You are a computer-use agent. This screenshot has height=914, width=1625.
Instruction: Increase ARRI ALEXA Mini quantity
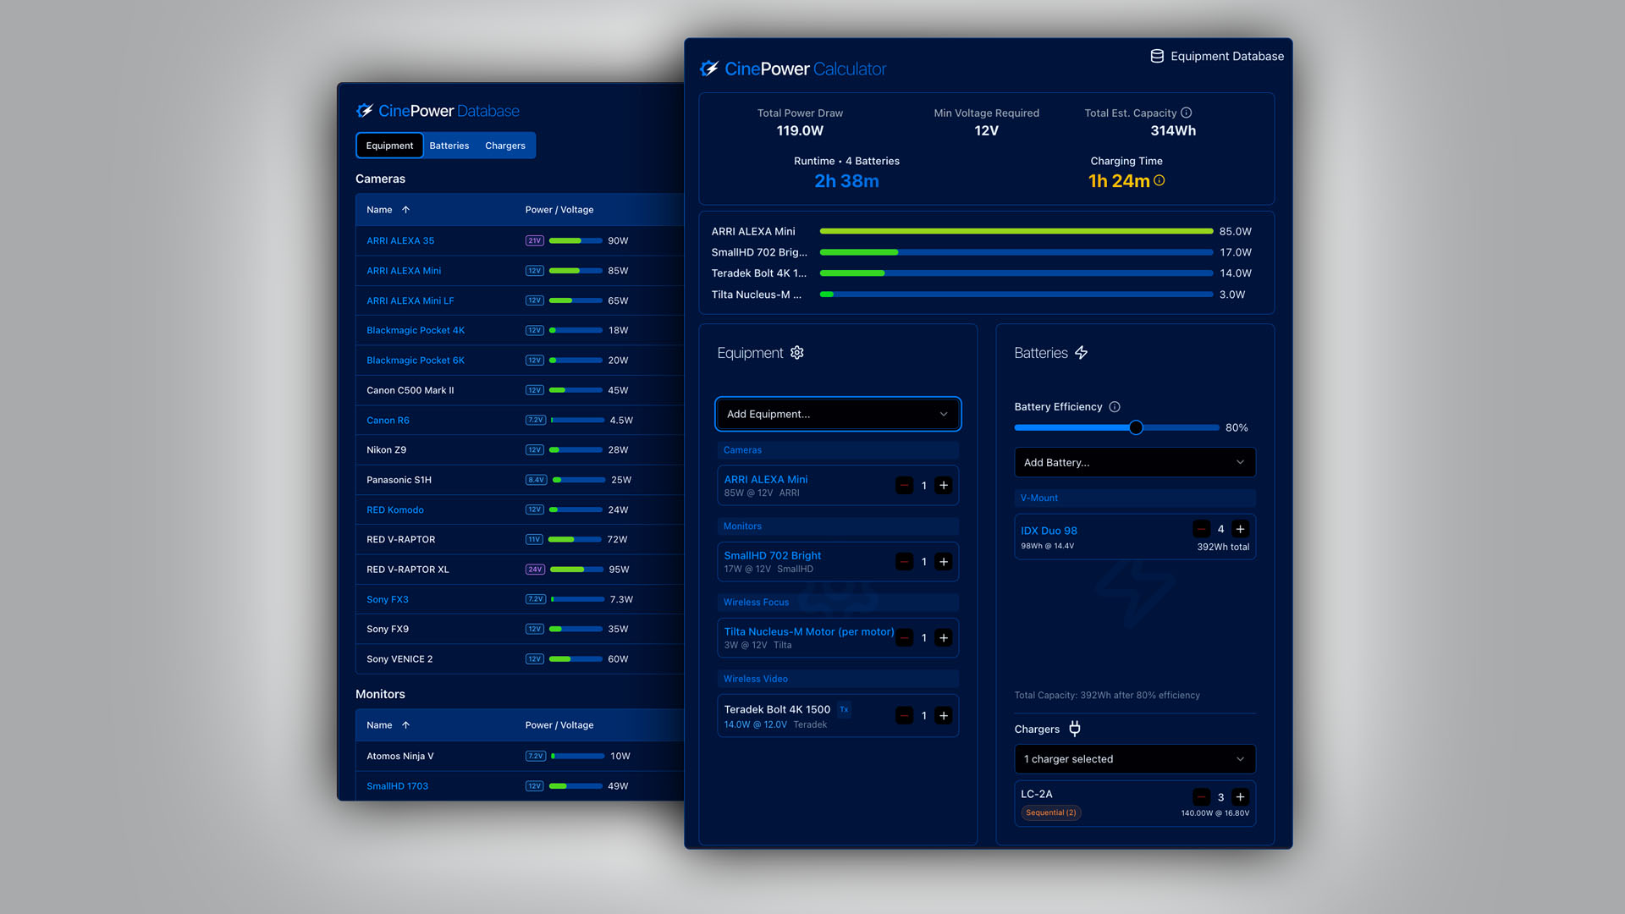(x=944, y=486)
